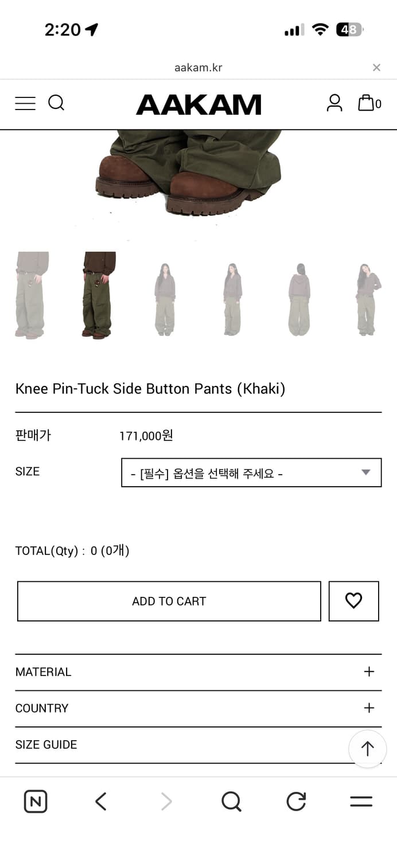Check the battery level indicator
This screenshot has height=860, width=397.
348,29
